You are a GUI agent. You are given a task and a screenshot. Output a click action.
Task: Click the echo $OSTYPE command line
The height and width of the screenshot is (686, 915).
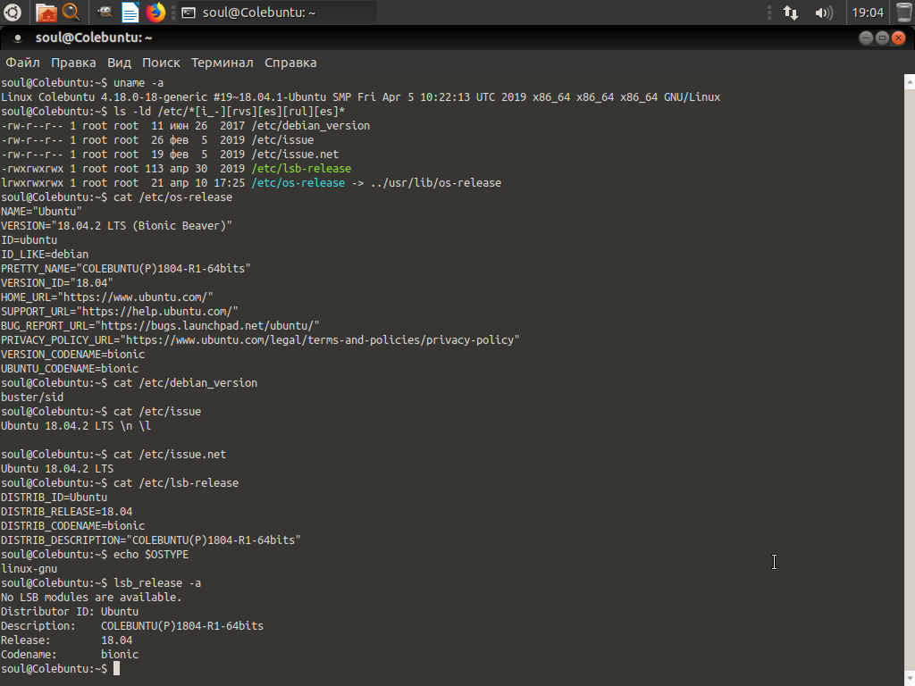click(95, 555)
